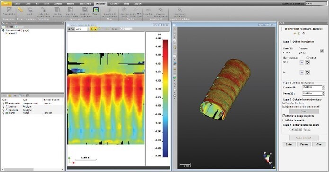The width and height of the screenshot is (329, 172).
Task: Select the Trajectoire row in object list
Action: [x=33, y=110]
